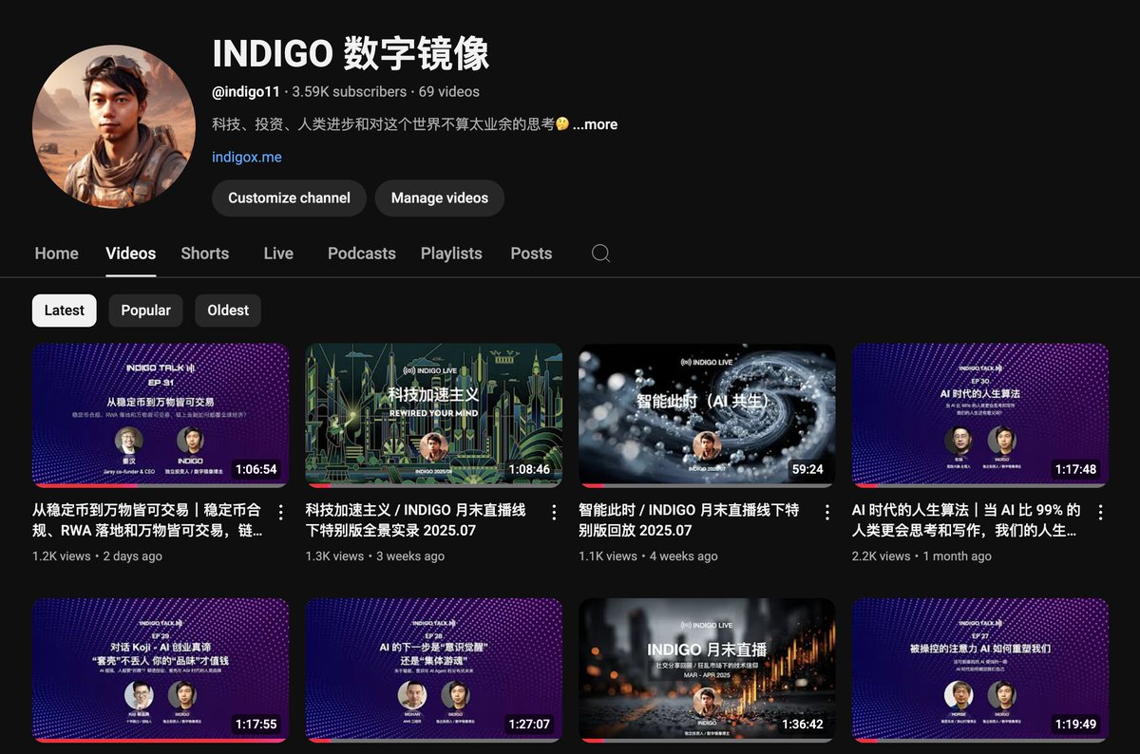
Task: Open the 科技加速主义 / INDIGO 月末直播 video title
Action: click(x=417, y=520)
